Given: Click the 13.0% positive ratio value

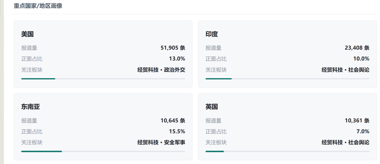Looking at the screenshot, I should tap(177, 59).
